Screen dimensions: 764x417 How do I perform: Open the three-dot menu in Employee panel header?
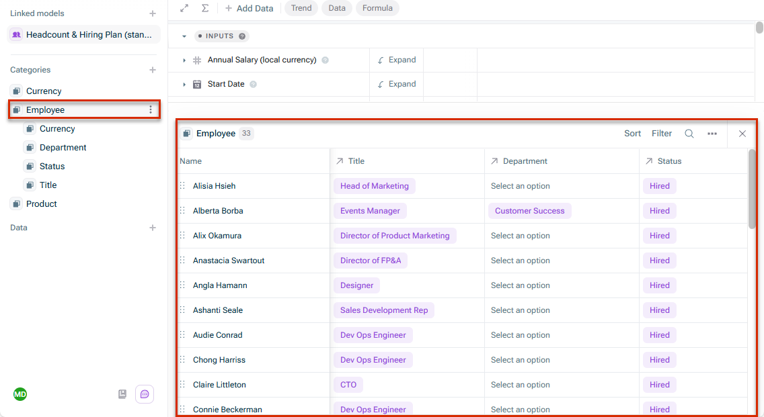[x=712, y=134]
